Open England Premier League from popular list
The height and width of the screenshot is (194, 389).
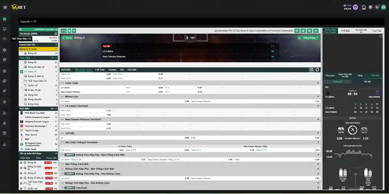point(37,122)
